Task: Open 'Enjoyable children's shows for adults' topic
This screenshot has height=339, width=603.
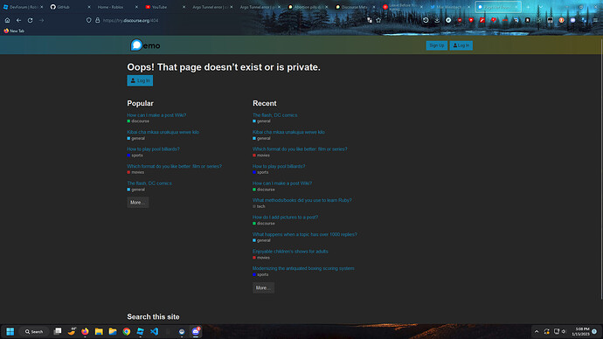Action: [290, 251]
